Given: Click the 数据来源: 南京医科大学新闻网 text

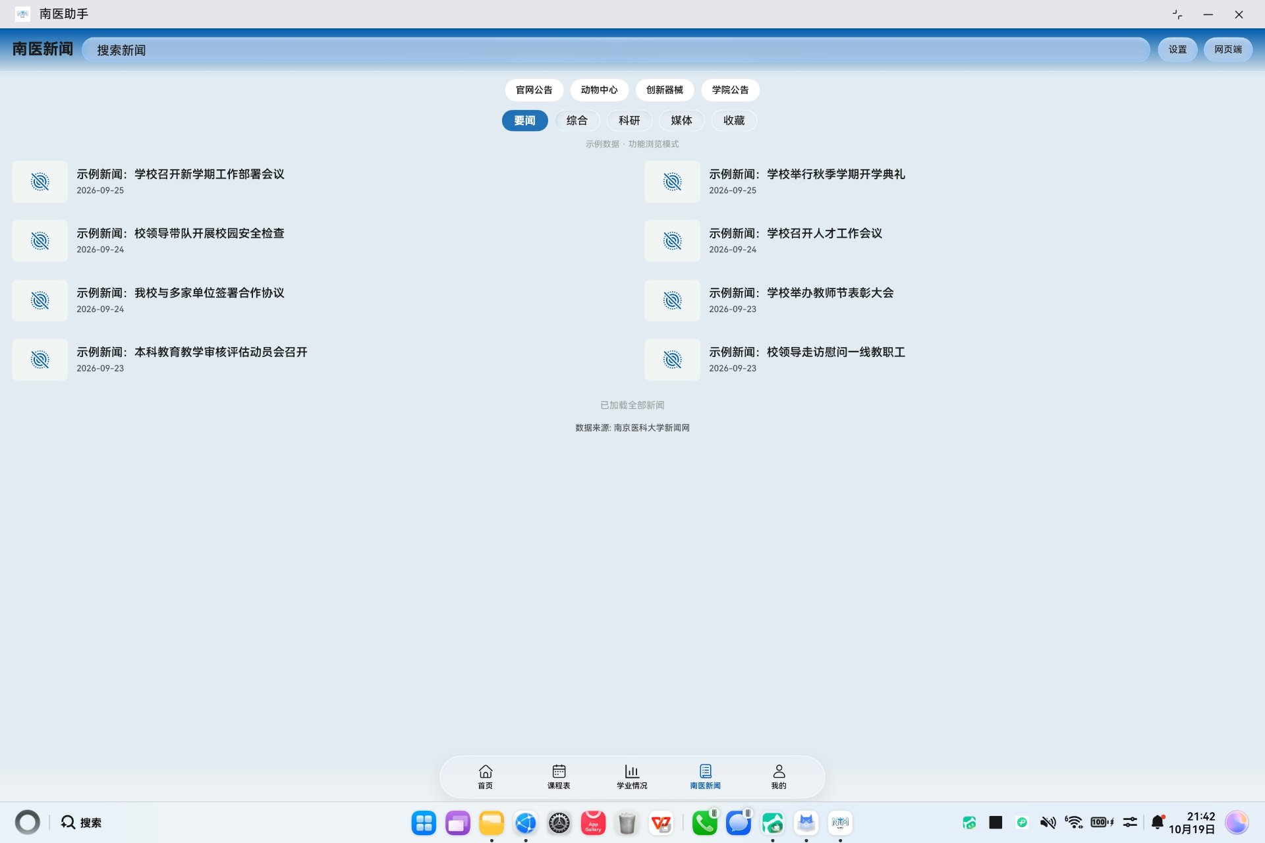Looking at the screenshot, I should [x=632, y=428].
